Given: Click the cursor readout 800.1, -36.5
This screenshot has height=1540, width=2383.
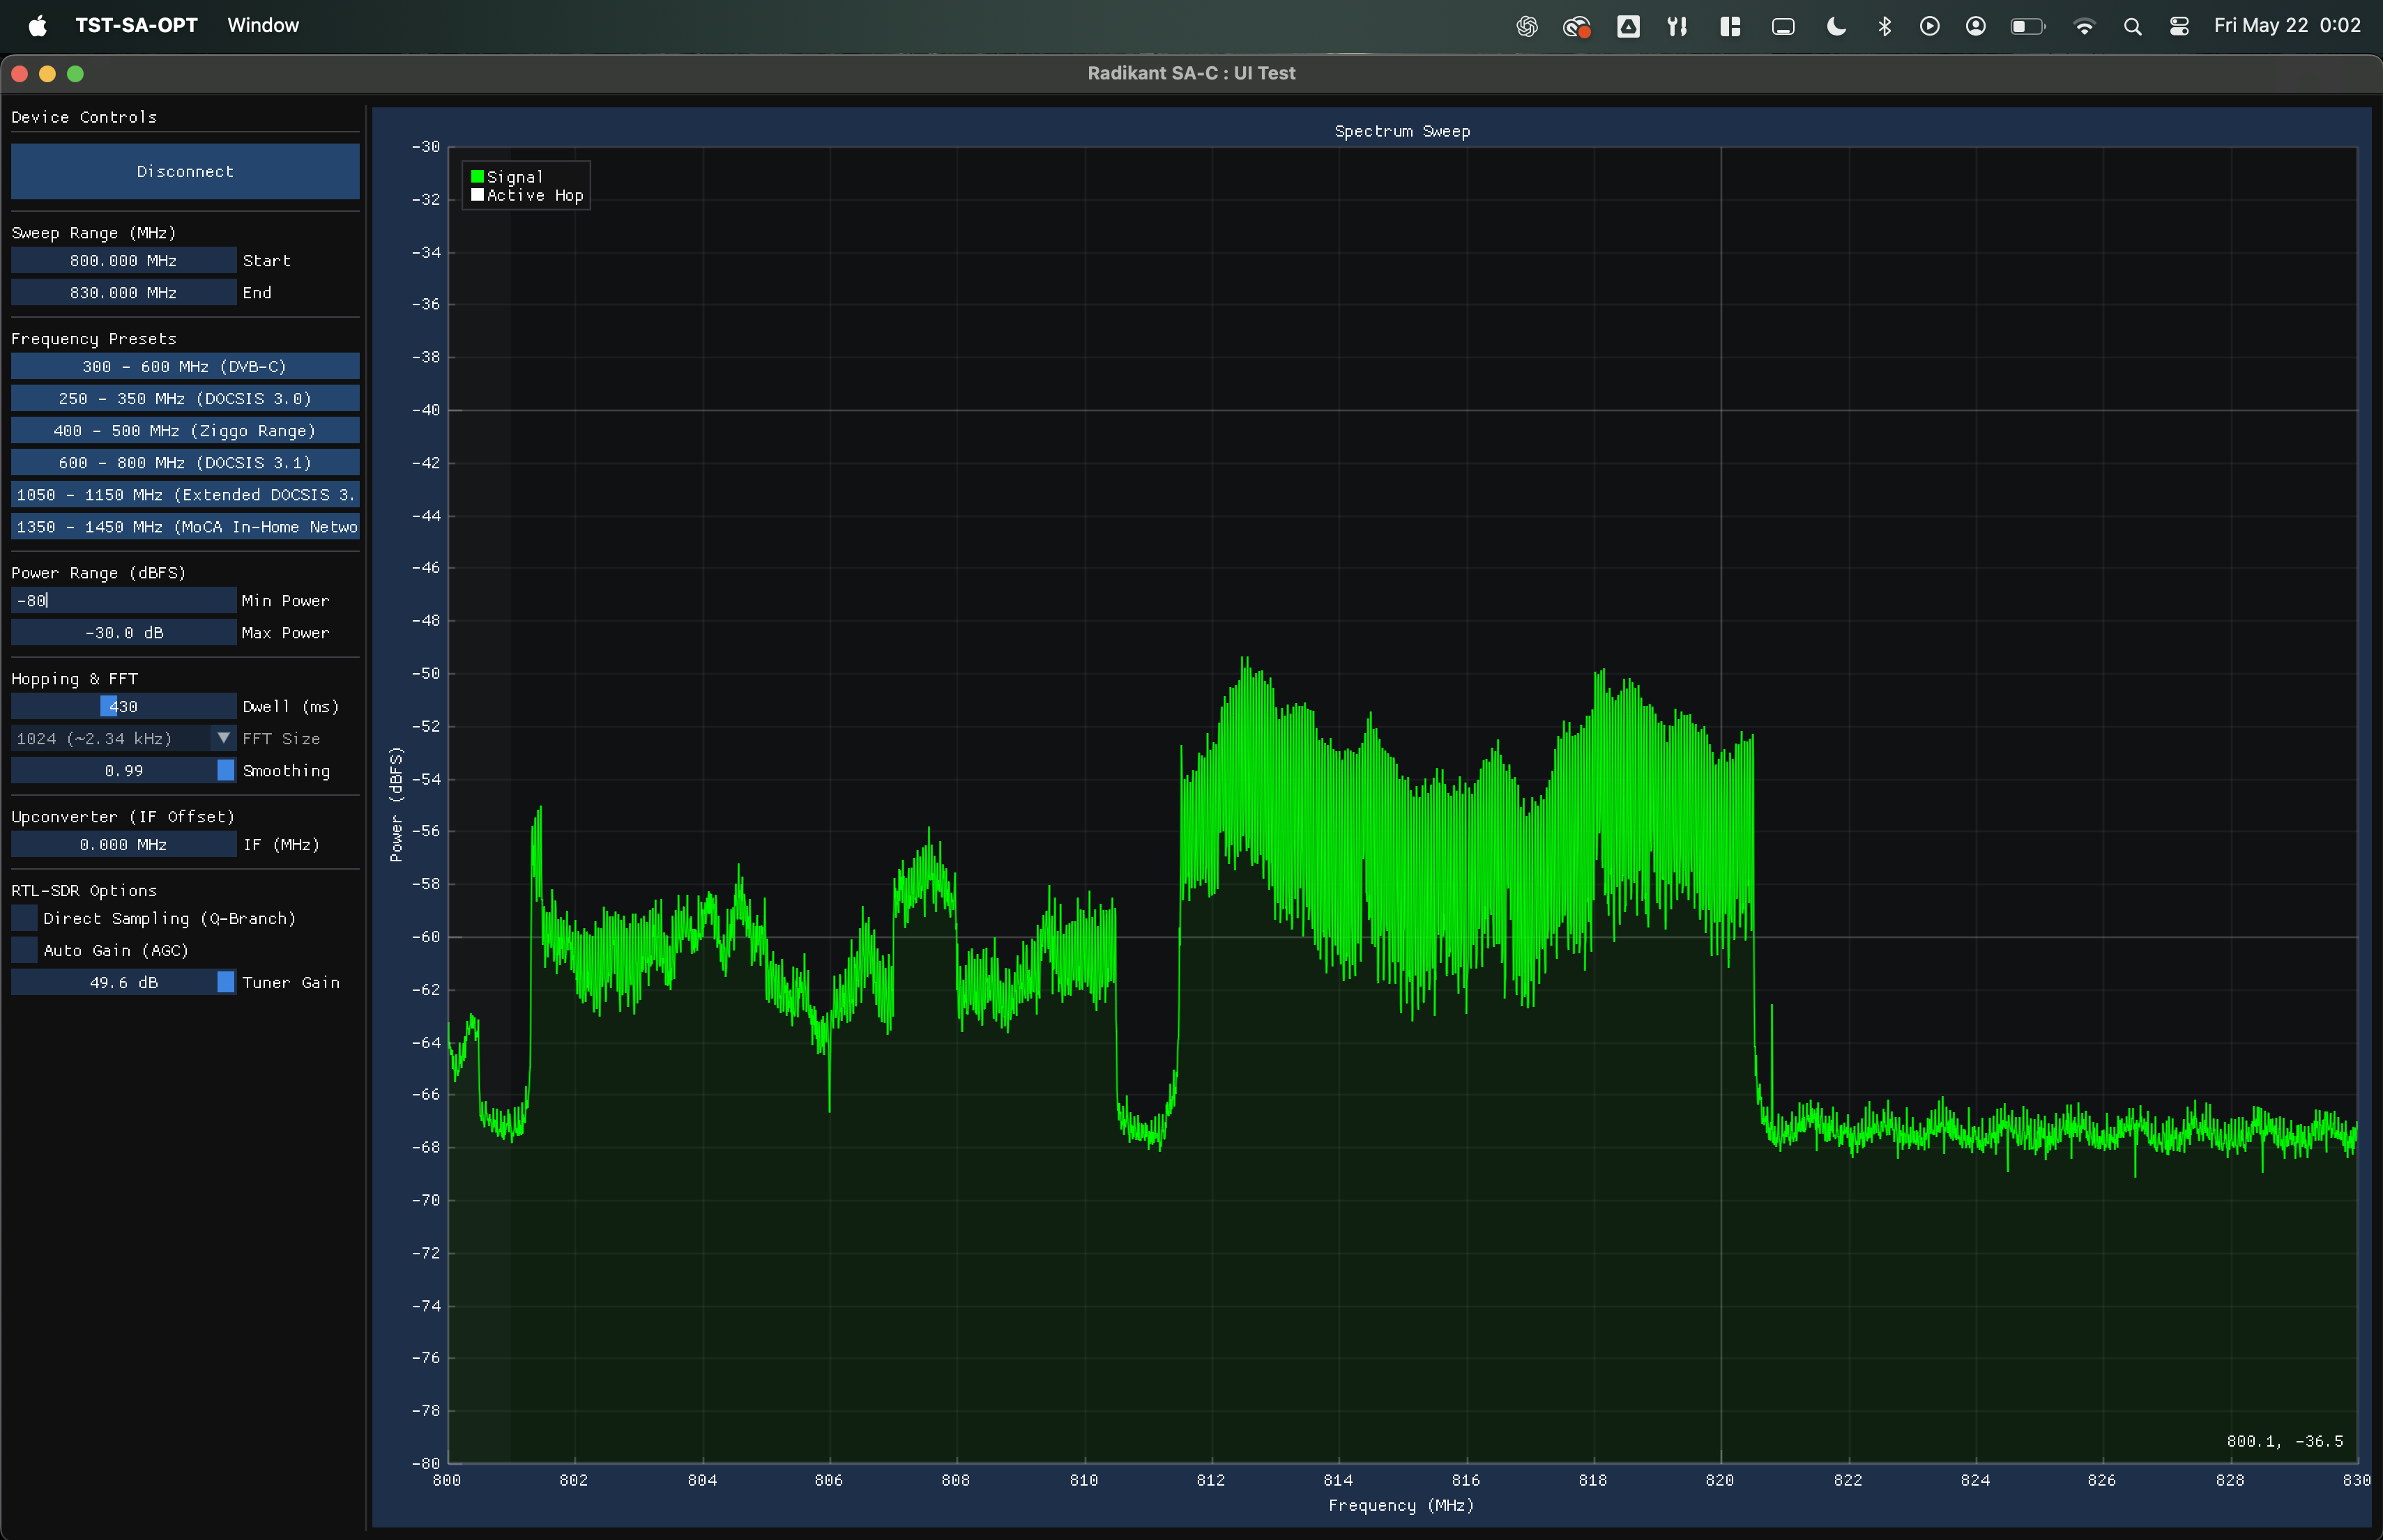Looking at the screenshot, I should pyautogui.click(x=2284, y=1441).
